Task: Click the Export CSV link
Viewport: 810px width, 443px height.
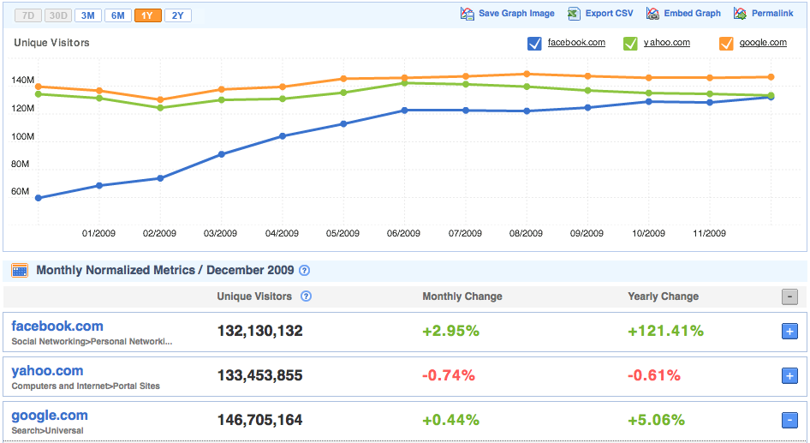Action: tap(609, 14)
